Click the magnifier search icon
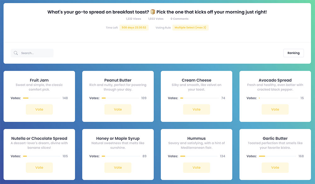The image size is (315, 184). tap(16, 53)
